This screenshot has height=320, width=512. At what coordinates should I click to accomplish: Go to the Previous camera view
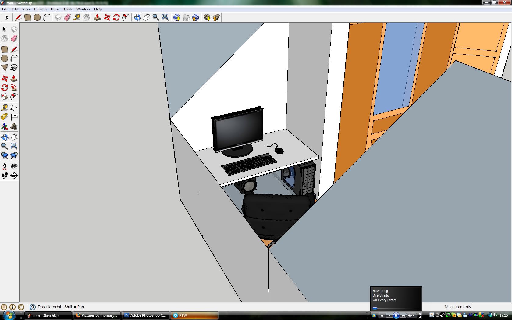(x=5, y=155)
